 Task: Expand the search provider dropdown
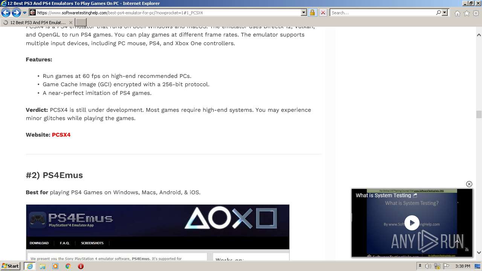(445, 12)
